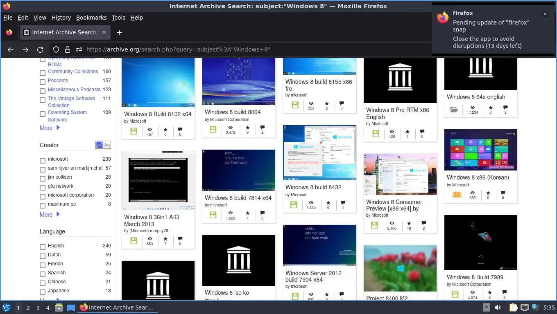Reload the current page
This screenshot has width=557, height=314.
click(40, 49)
